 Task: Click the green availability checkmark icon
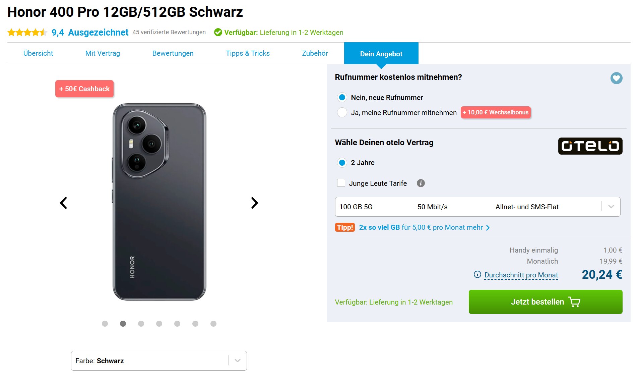coord(218,33)
